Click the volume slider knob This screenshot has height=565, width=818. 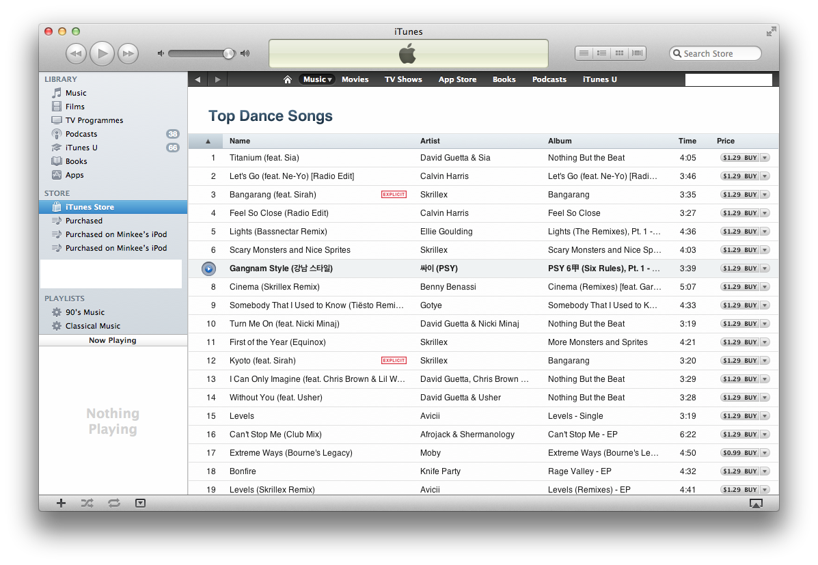coord(228,53)
